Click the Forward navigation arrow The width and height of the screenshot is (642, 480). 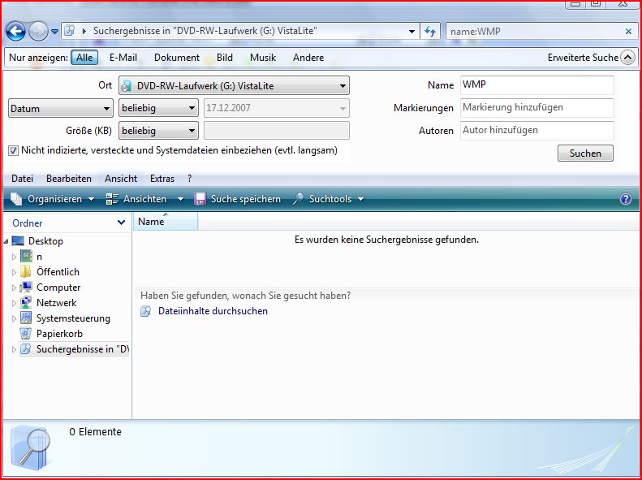(37, 31)
